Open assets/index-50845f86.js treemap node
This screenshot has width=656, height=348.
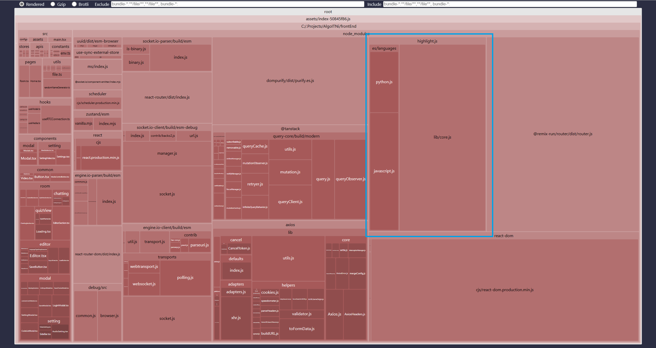[x=328, y=19]
